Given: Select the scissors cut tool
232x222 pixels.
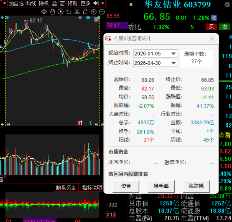Looking at the screenshot, I should 77,12.
